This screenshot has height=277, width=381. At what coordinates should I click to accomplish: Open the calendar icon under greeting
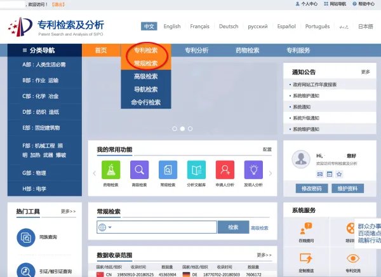(x=330, y=174)
